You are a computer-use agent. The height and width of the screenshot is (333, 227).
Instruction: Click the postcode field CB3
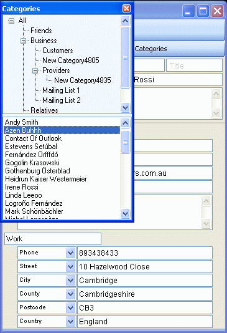[145, 307]
